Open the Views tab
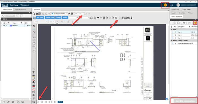This screenshot has height=104, width=198. pos(190,13)
